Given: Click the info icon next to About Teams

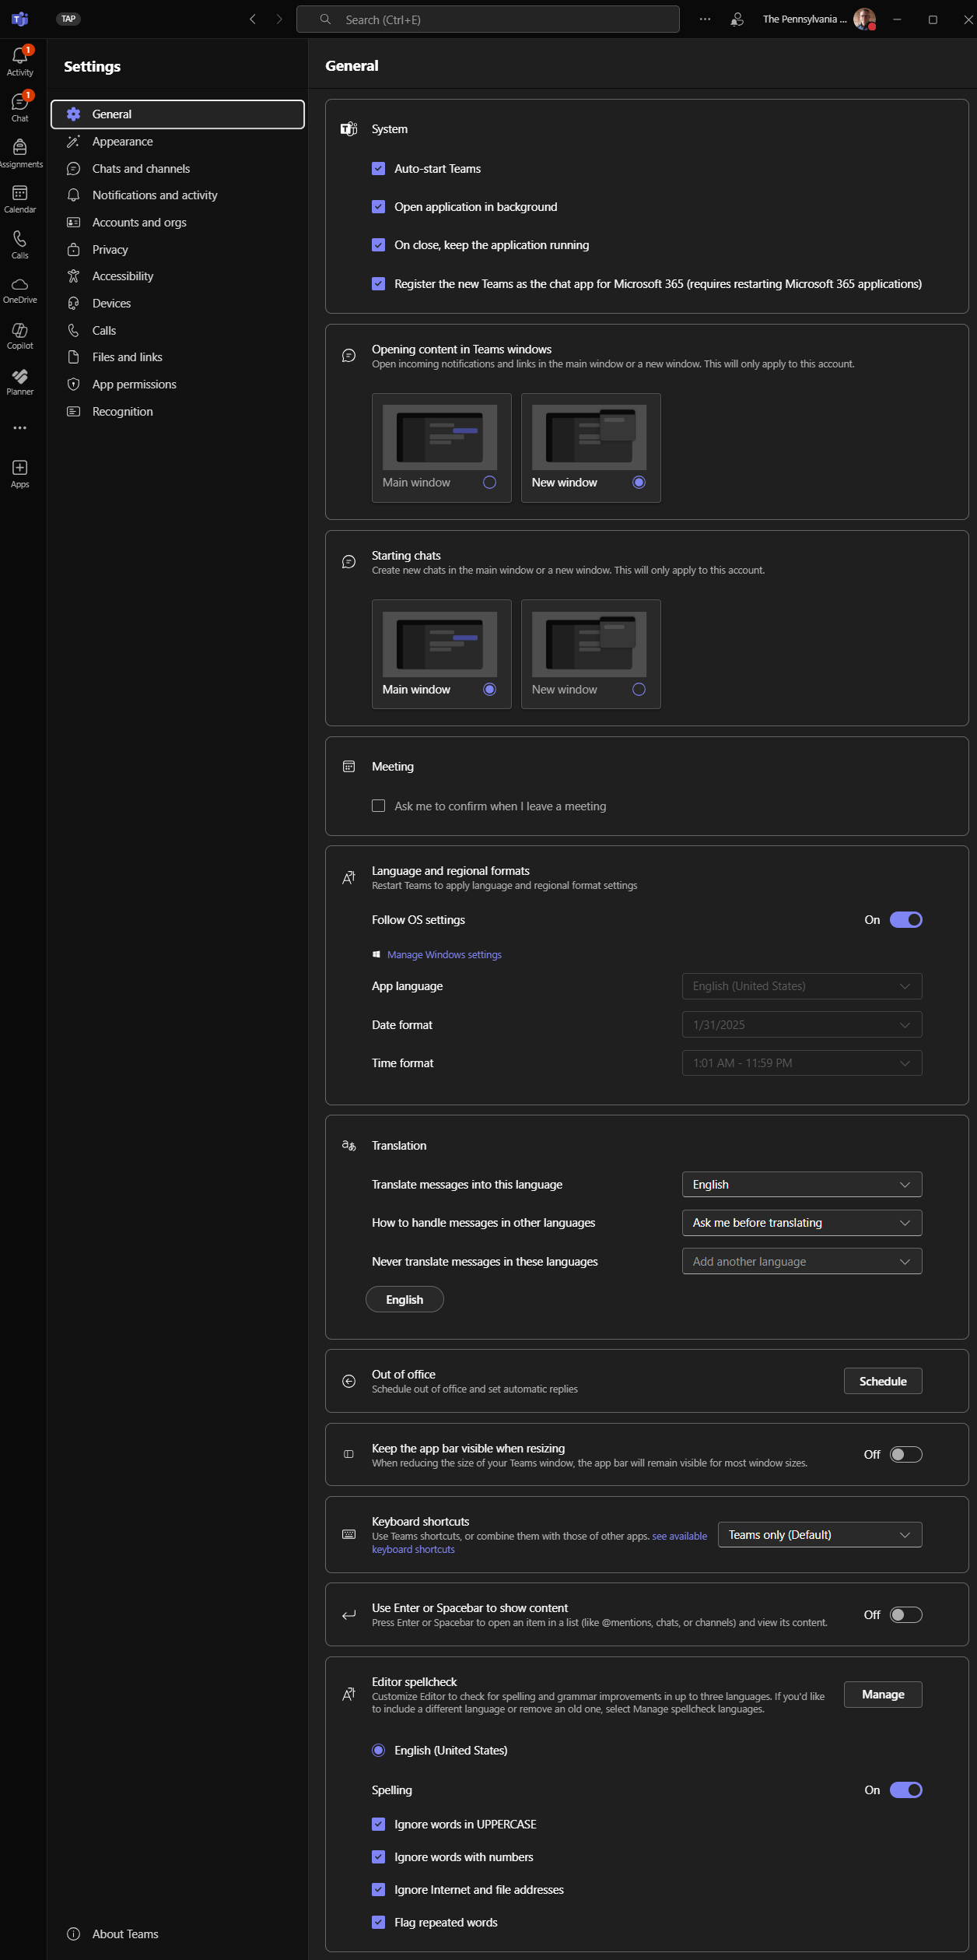Looking at the screenshot, I should click(x=74, y=1934).
